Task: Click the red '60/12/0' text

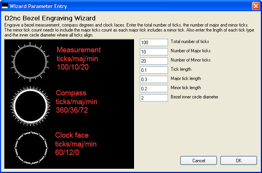Action: pos(67,152)
